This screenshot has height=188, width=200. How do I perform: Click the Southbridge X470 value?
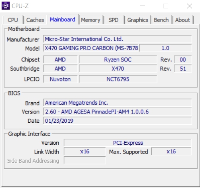[118, 69]
